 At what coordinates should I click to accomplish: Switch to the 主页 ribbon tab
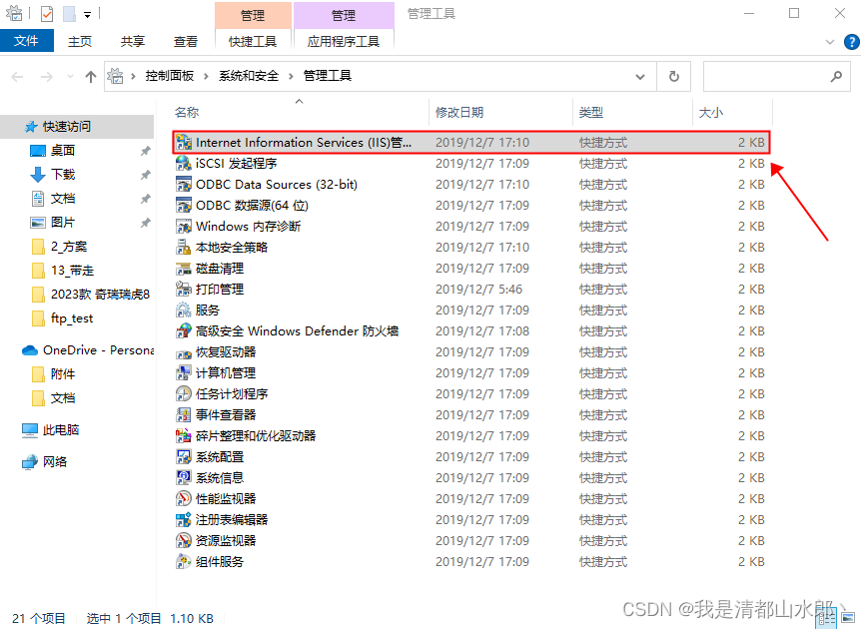point(80,42)
